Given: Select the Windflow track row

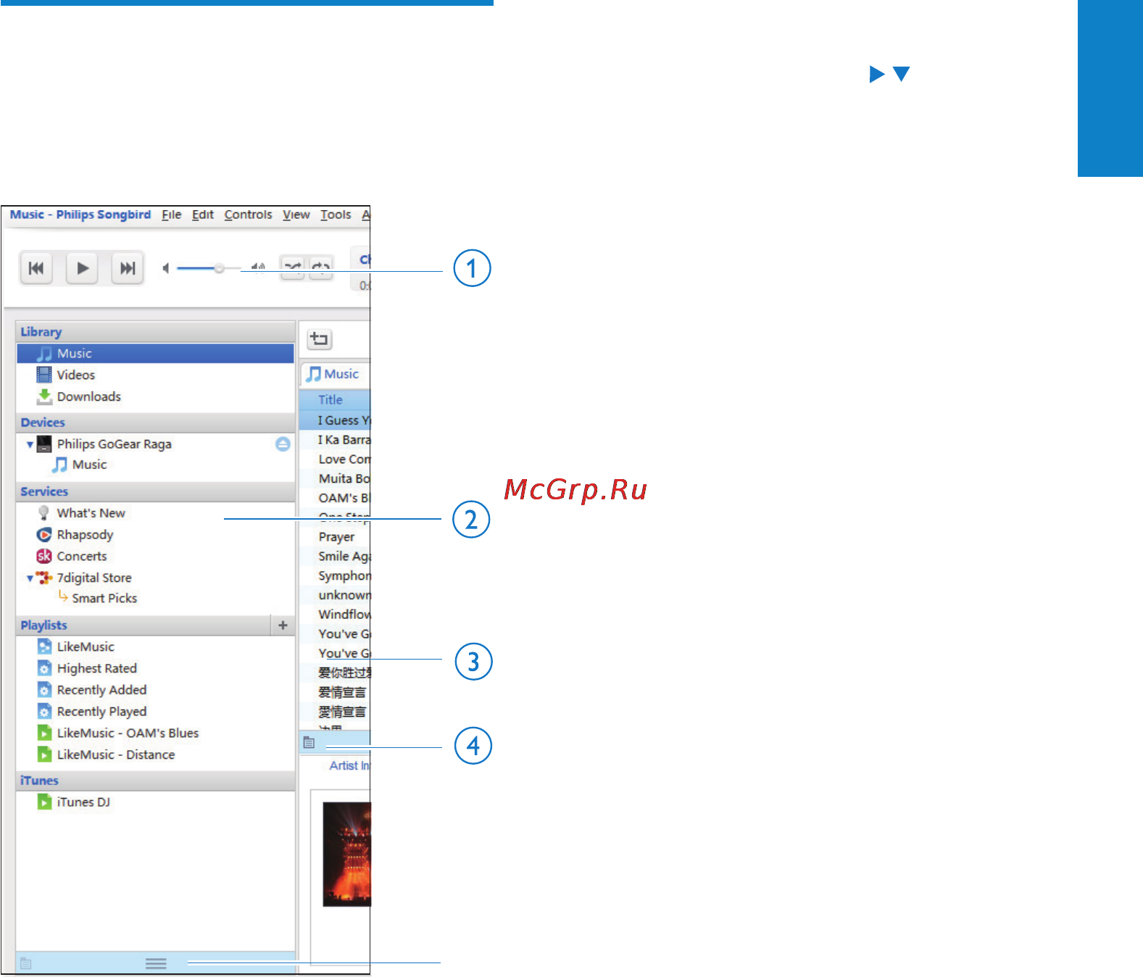Looking at the screenshot, I should [x=335, y=615].
